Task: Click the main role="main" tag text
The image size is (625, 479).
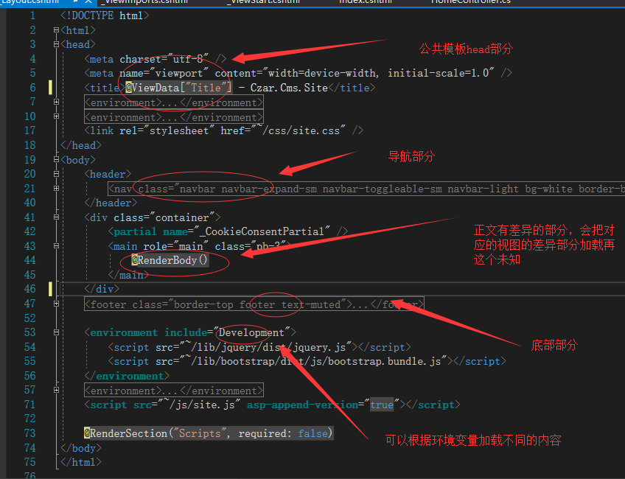Action: pos(158,246)
